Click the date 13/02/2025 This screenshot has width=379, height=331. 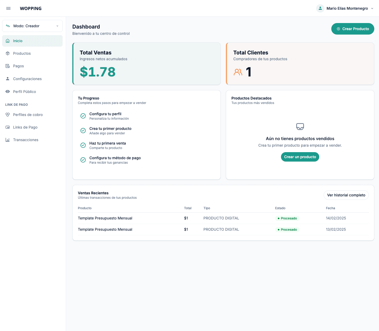point(336,229)
